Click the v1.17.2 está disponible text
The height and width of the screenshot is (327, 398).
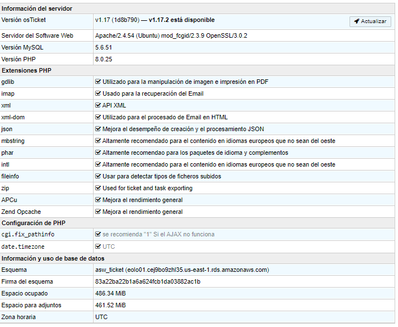(182, 20)
